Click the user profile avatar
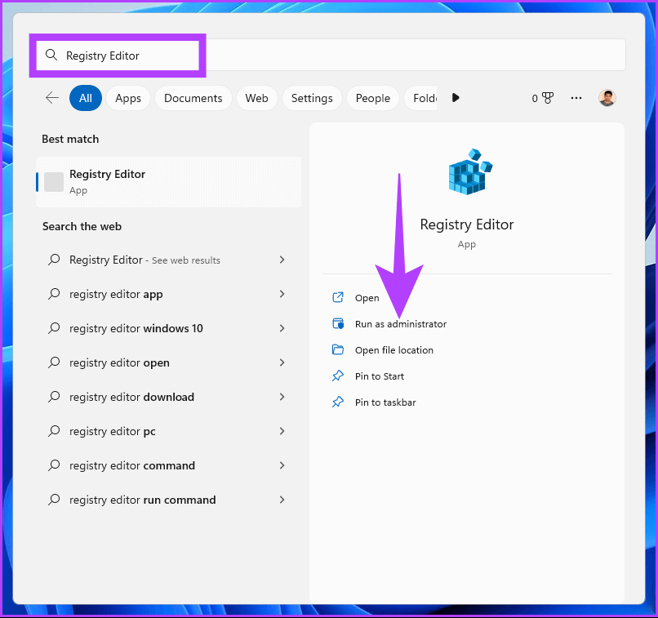658x618 pixels. click(607, 98)
